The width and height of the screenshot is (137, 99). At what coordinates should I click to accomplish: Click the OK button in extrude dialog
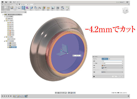click(x=114, y=77)
